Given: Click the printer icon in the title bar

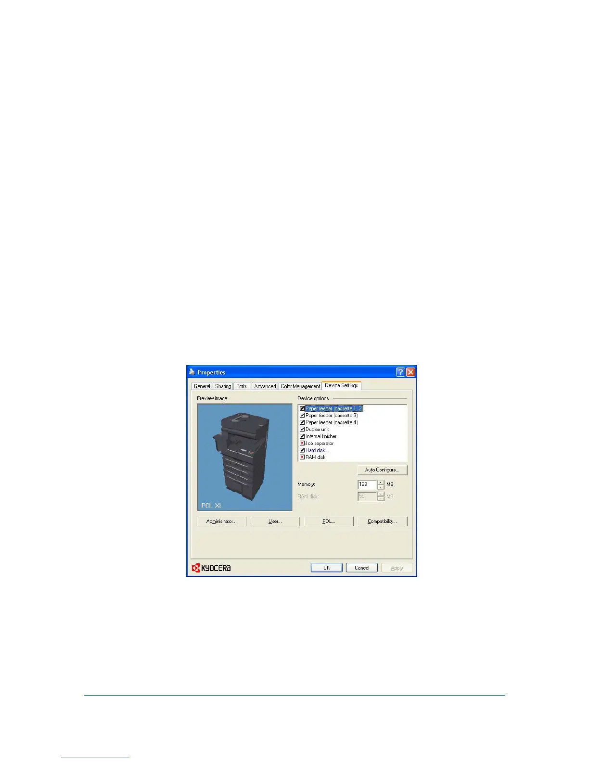Looking at the screenshot, I should coord(192,372).
